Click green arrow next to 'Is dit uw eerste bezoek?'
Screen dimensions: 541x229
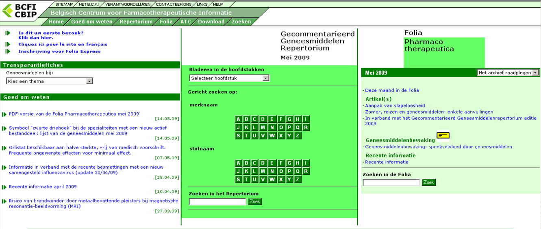click(x=8, y=33)
